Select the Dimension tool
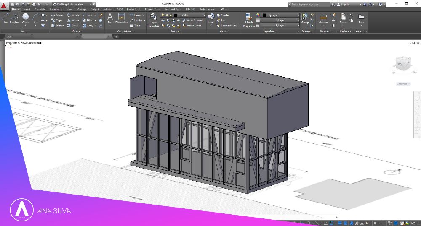 (x=121, y=18)
